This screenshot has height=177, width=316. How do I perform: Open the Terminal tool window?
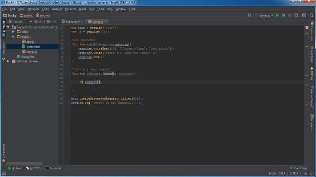click(x=53, y=168)
